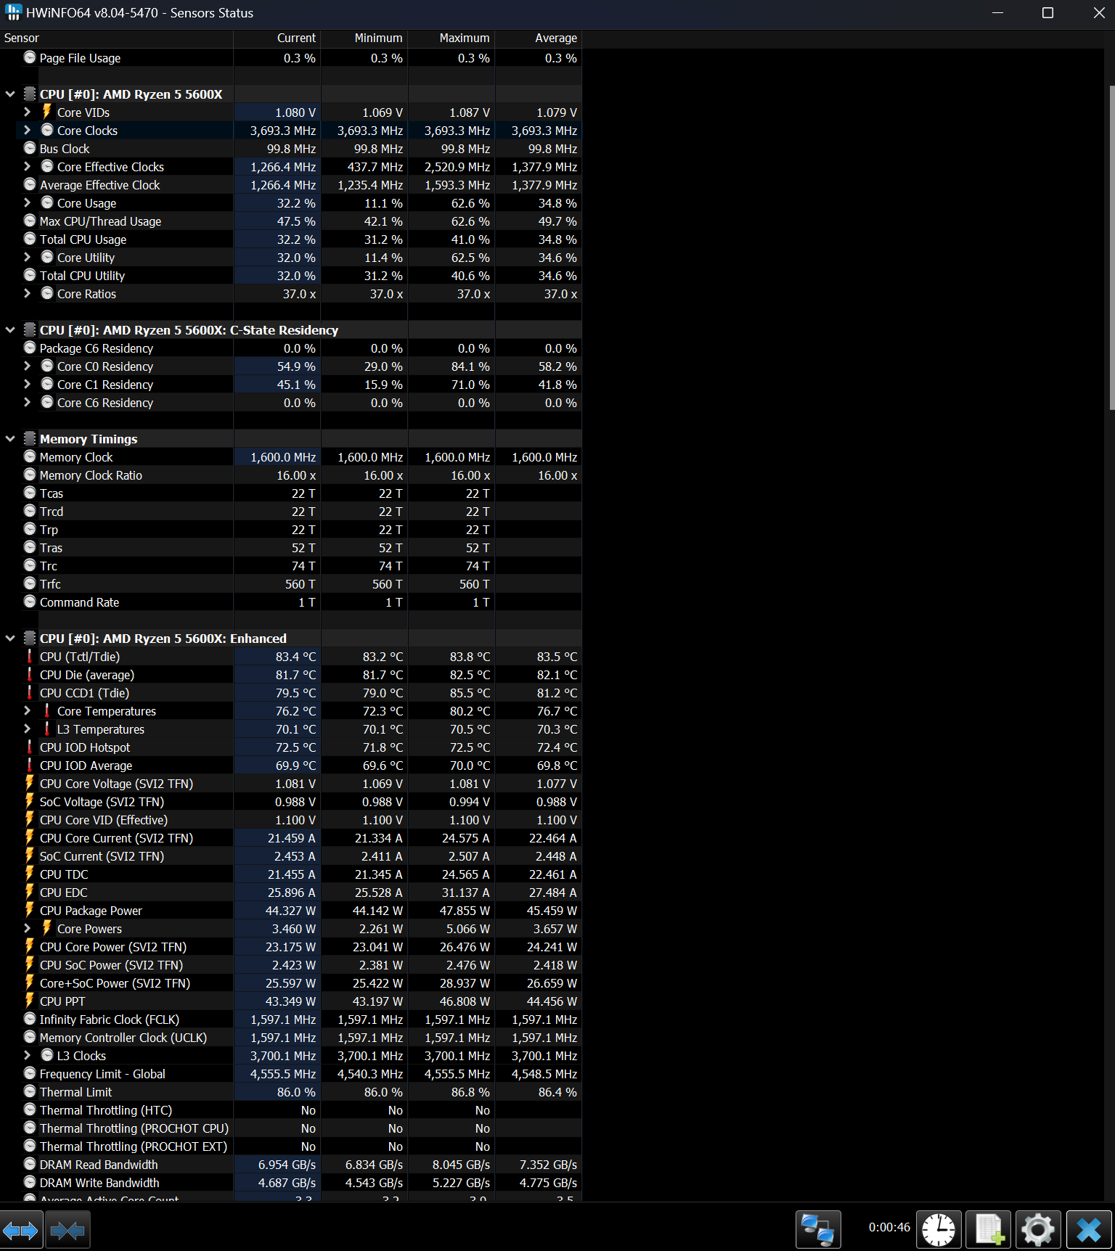The image size is (1115, 1251).
Task: Select the Package C6 Residency row
Action: (290, 348)
